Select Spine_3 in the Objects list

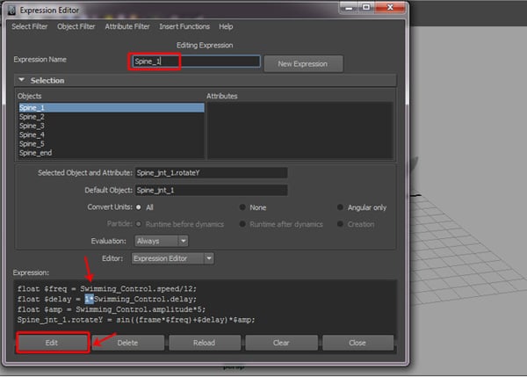[32, 126]
